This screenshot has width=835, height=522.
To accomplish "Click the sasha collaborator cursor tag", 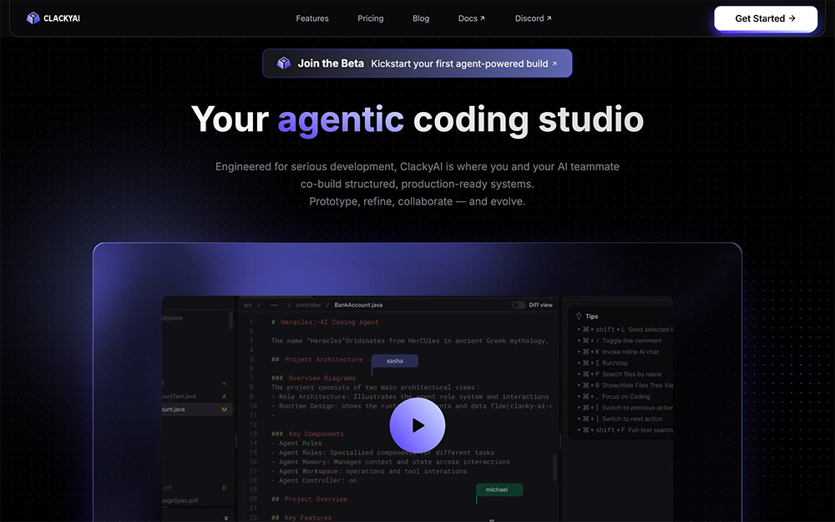I will (395, 361).
